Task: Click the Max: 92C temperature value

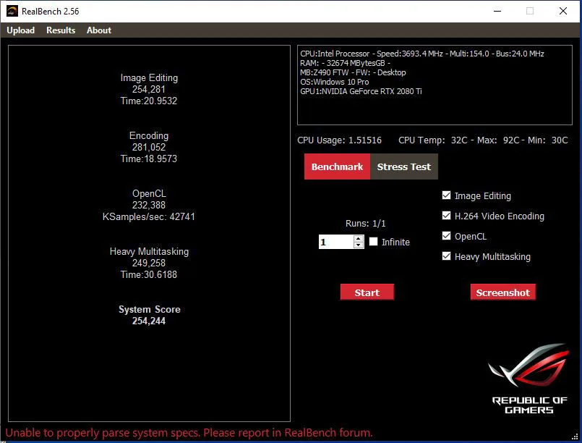Action: (x=498, y=140)
